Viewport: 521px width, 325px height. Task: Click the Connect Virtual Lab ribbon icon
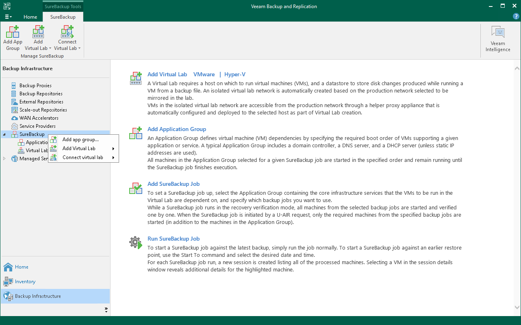[67, 32]
